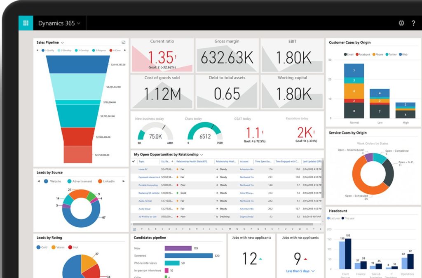Sort by the Topic column header

coord(142,162)
